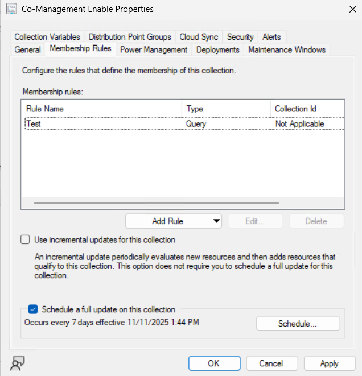
Task: Close the Co-Management Enable Properties dialog
Action: 348,9
